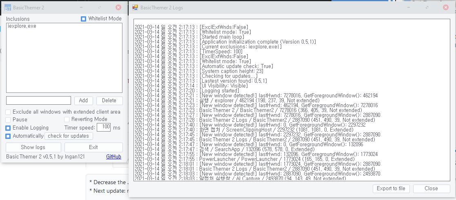Click log line [Logging started]
The width and height of the screenshot is (456, 200).
click(x=187, y=91)
